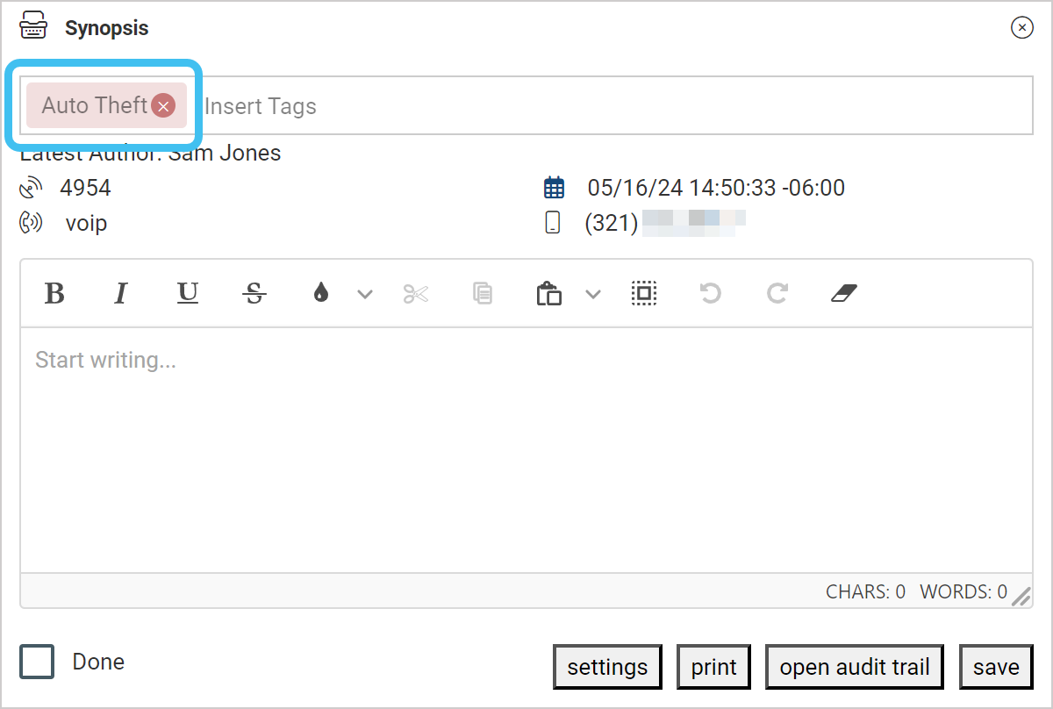Click the open audit trail button
The height and width of the screenshot is (709, 1053).
pyautogui.click(x=855, y=668)
